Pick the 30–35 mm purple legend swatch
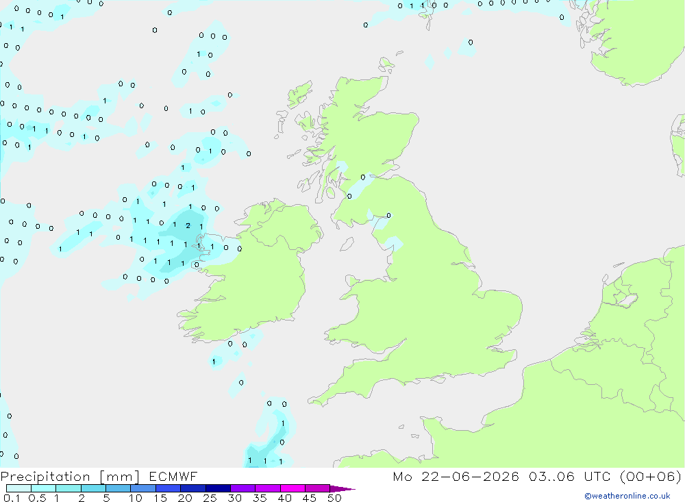Viewport: 685px width, 502px height. coord(242,488)
